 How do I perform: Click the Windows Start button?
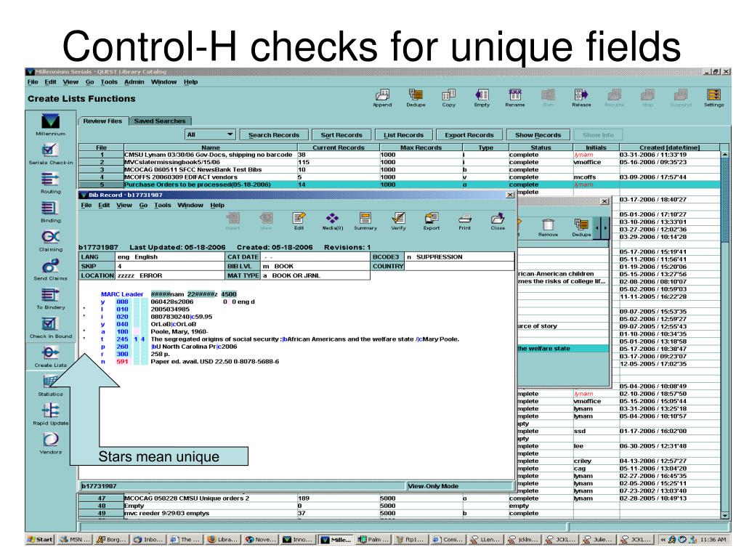click(40, 540)
